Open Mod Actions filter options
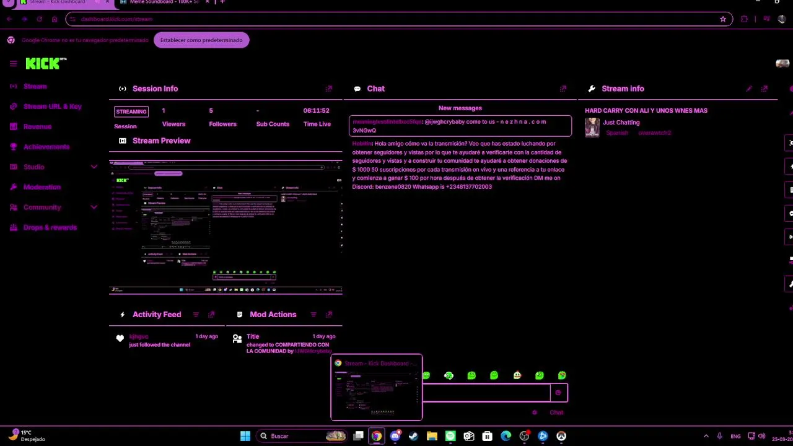This screenshot has width=793, height=446. 313,315
